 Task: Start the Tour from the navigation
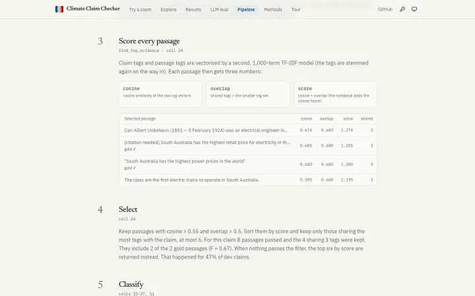point(296,10)
